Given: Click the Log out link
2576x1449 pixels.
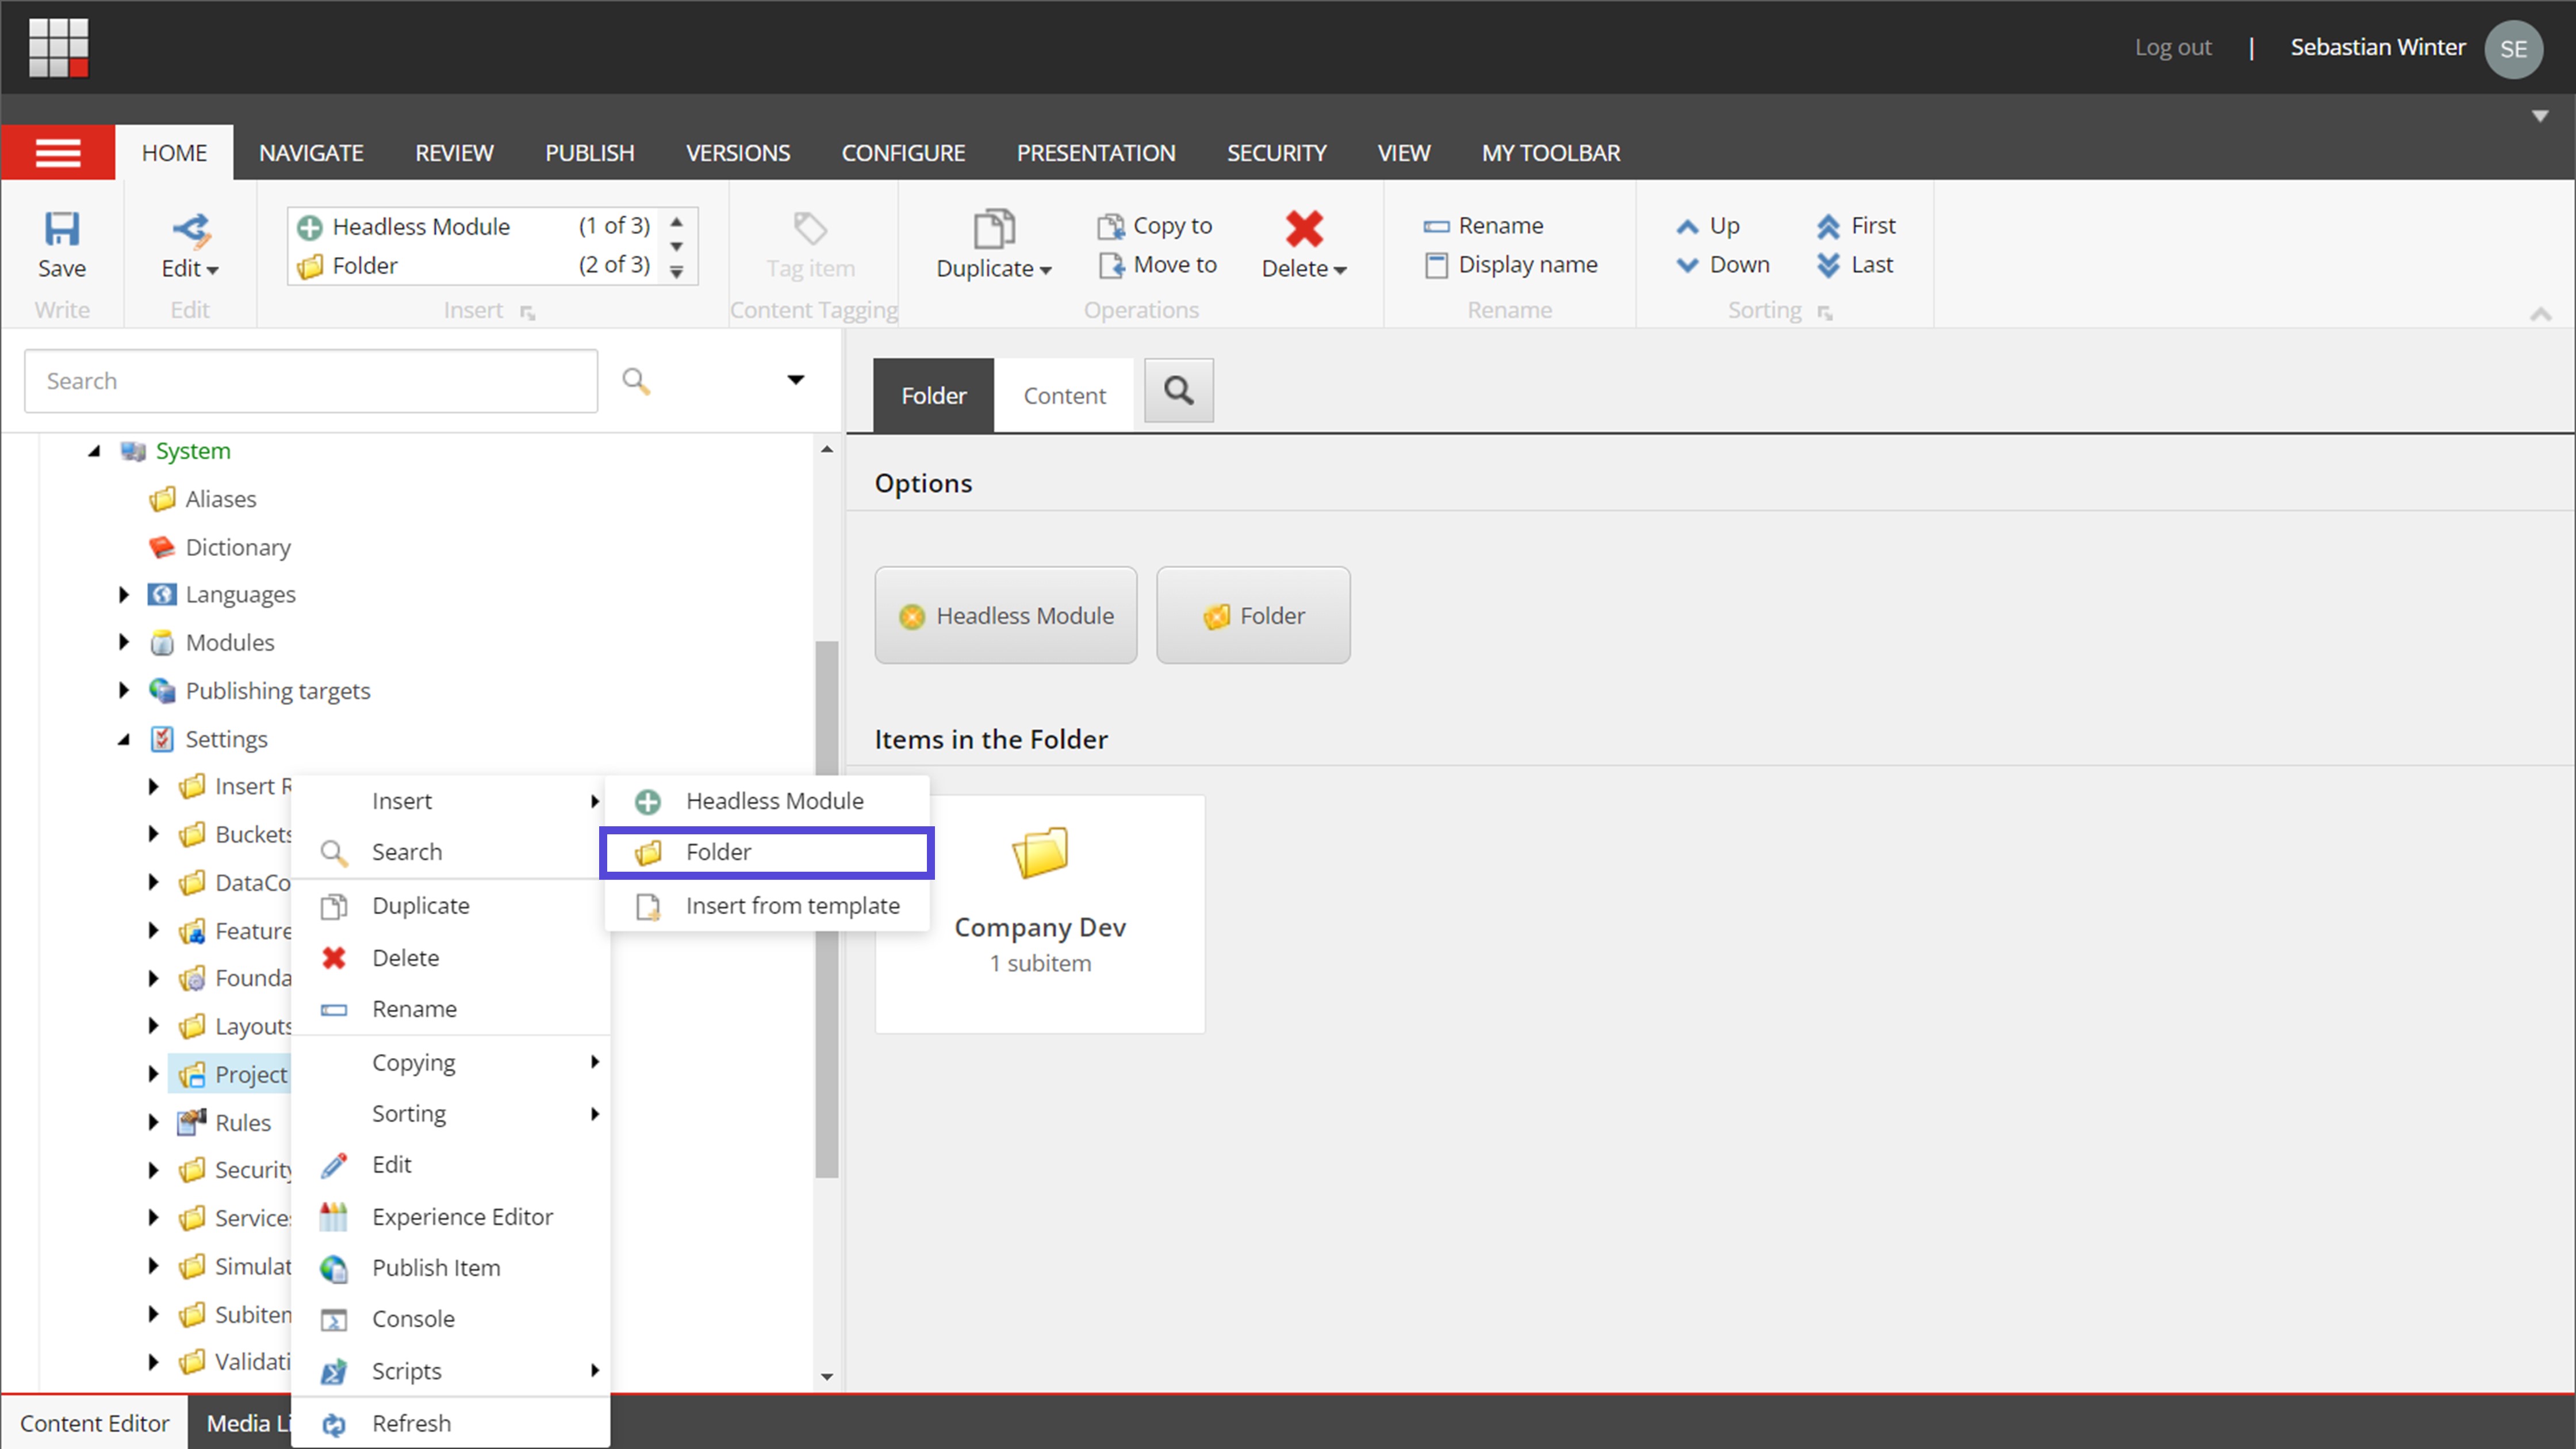Looking at the screenshot, I should 2172,46.
